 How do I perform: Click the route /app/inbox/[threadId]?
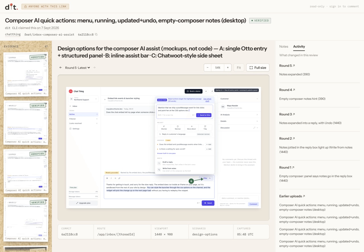[x=116, y=234]
